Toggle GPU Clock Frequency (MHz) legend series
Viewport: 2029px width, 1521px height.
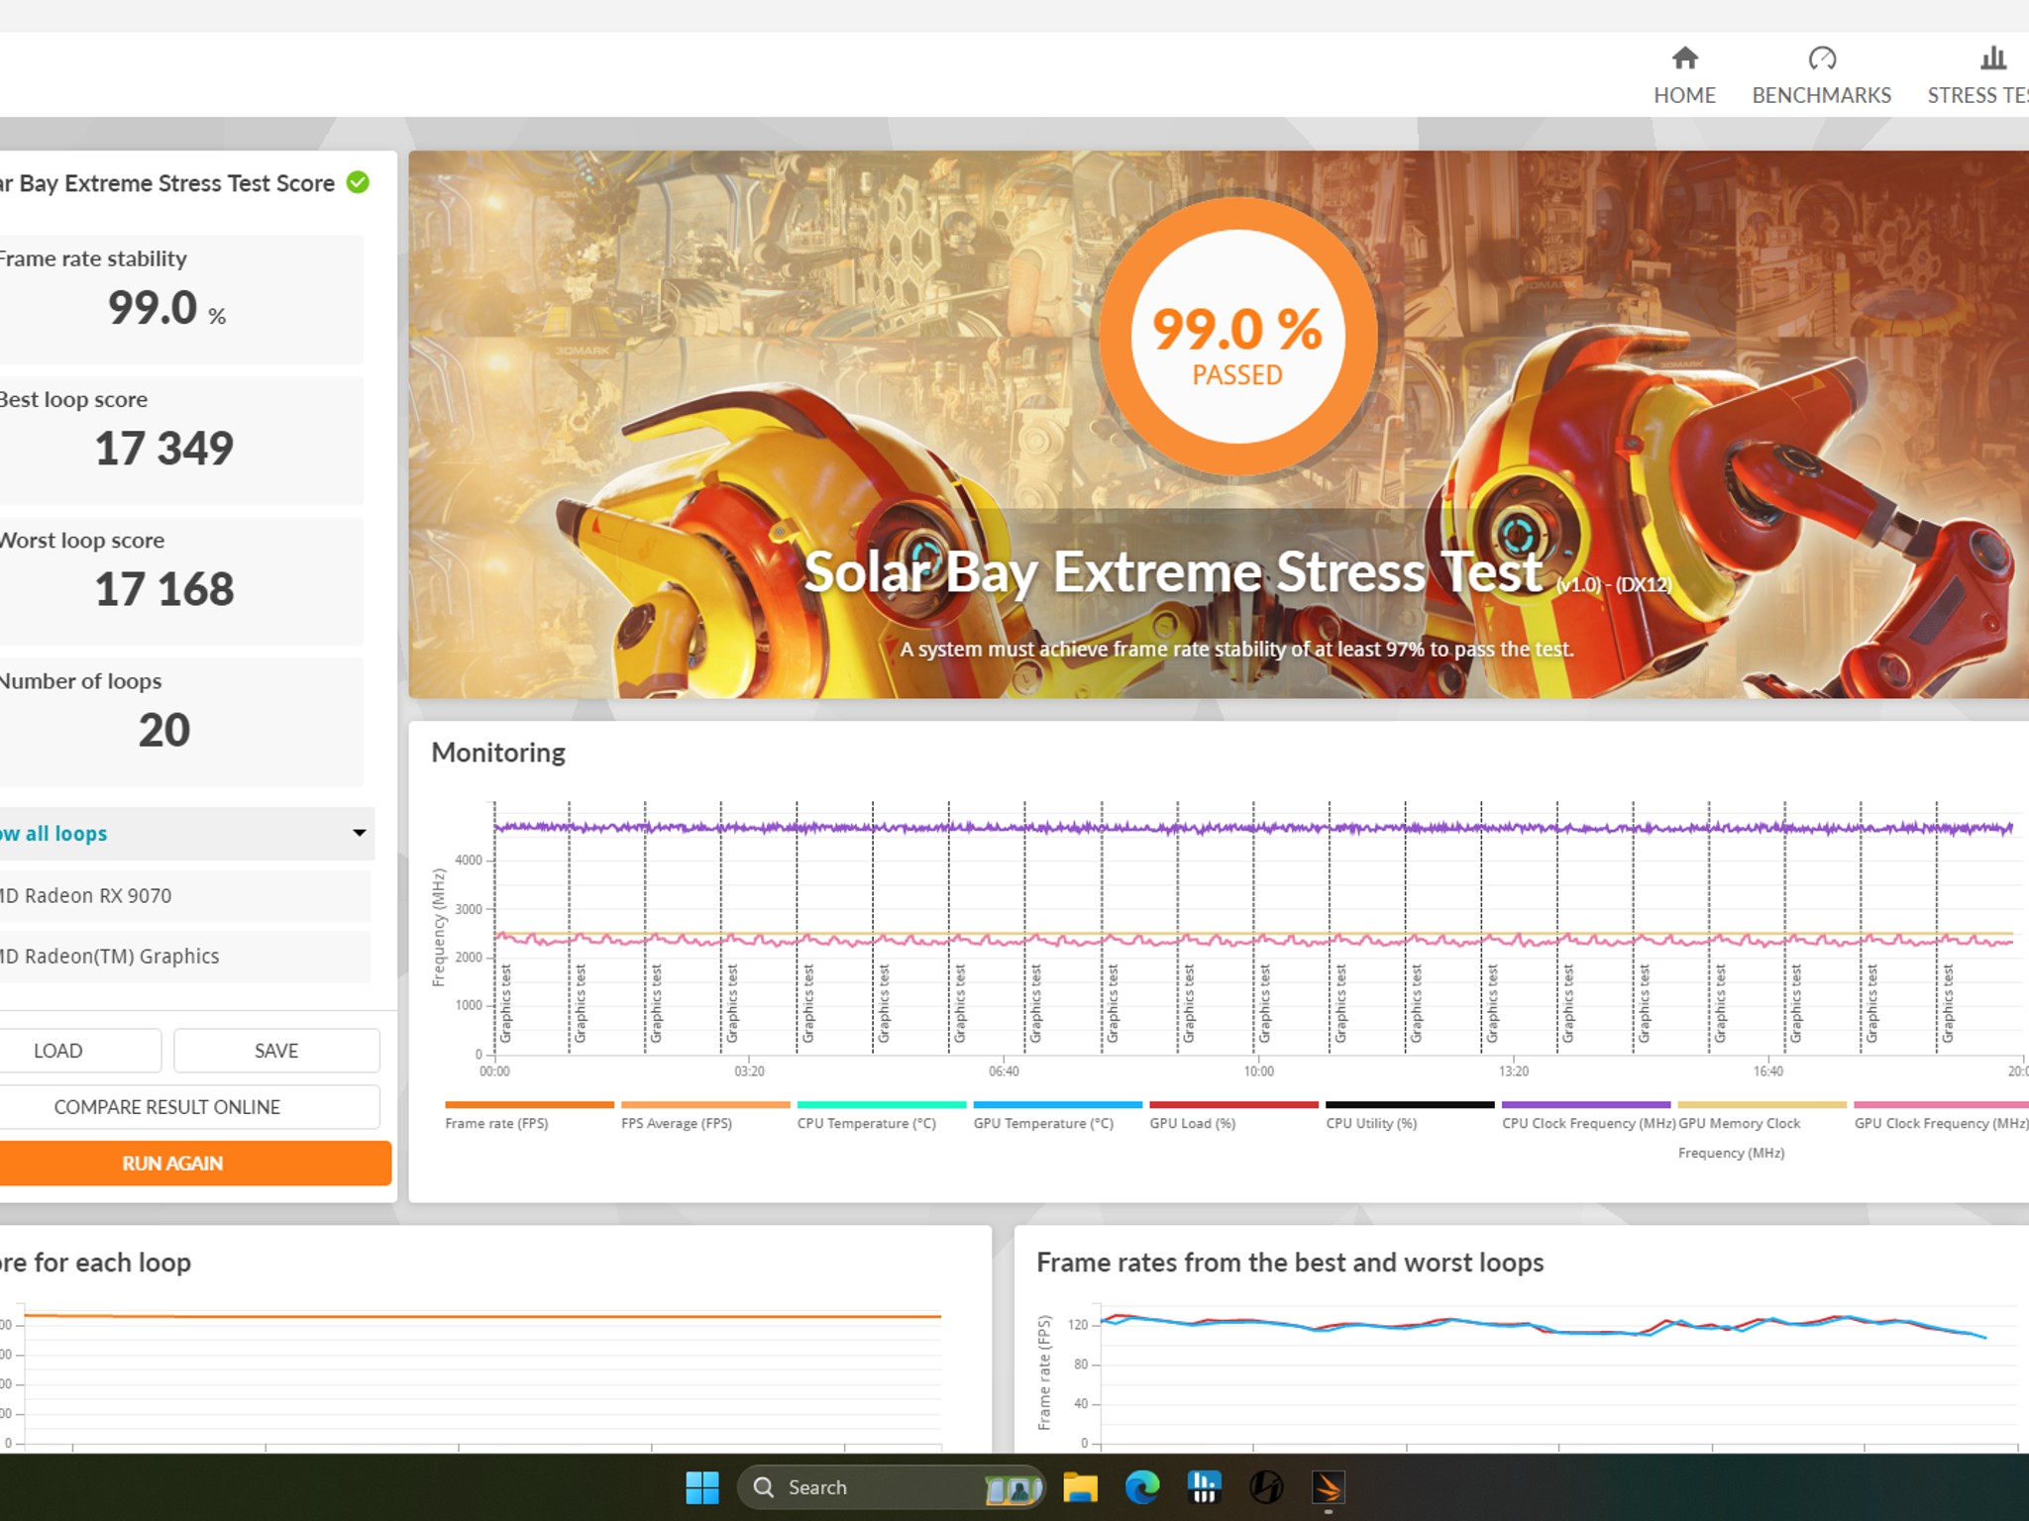click(x=1941, y=1115)
